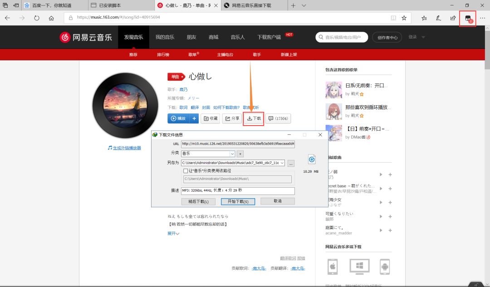This screenshot has width=490, height=287.
Task: Open a new browser tab
Action: click(x=293, y=5)
